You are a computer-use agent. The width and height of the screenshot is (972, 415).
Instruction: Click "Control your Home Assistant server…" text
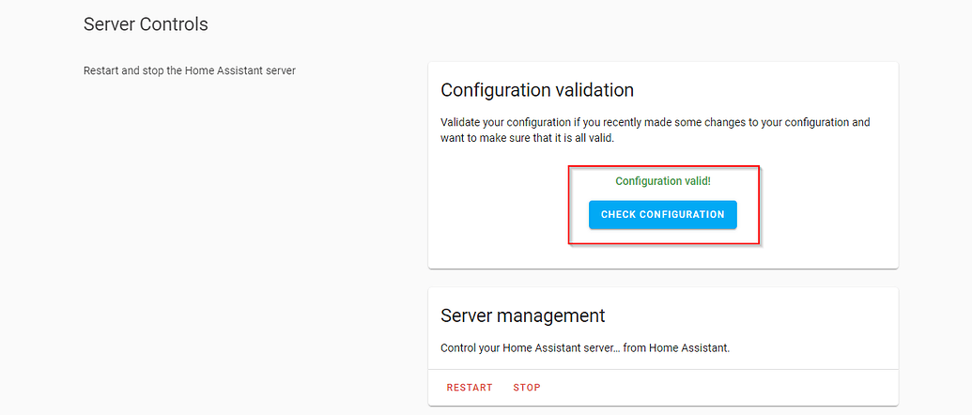tap(585, 348)
